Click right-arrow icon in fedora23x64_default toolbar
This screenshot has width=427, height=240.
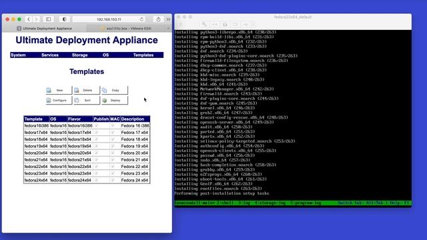point(246,25)
